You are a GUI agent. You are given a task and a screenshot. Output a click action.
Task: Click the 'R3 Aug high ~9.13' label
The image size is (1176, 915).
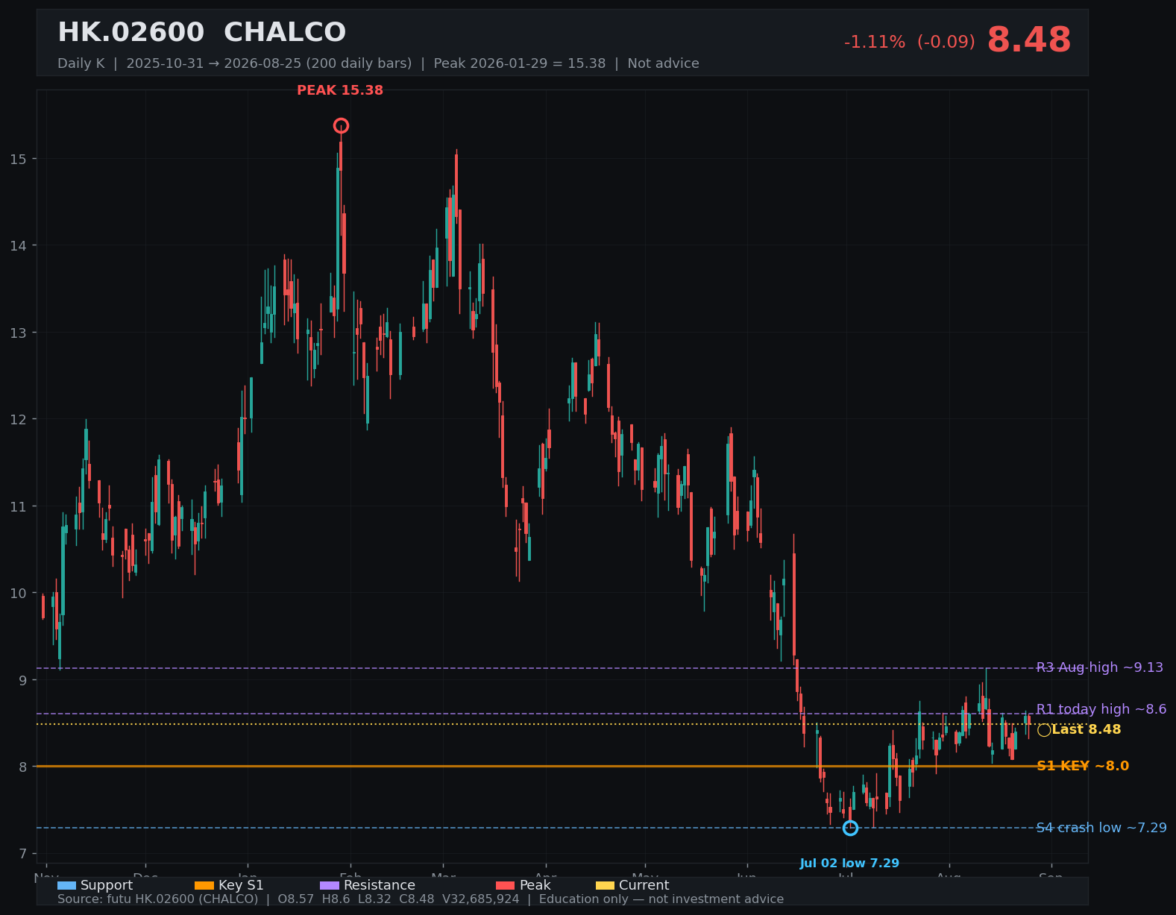click(x=1100, y=667)
